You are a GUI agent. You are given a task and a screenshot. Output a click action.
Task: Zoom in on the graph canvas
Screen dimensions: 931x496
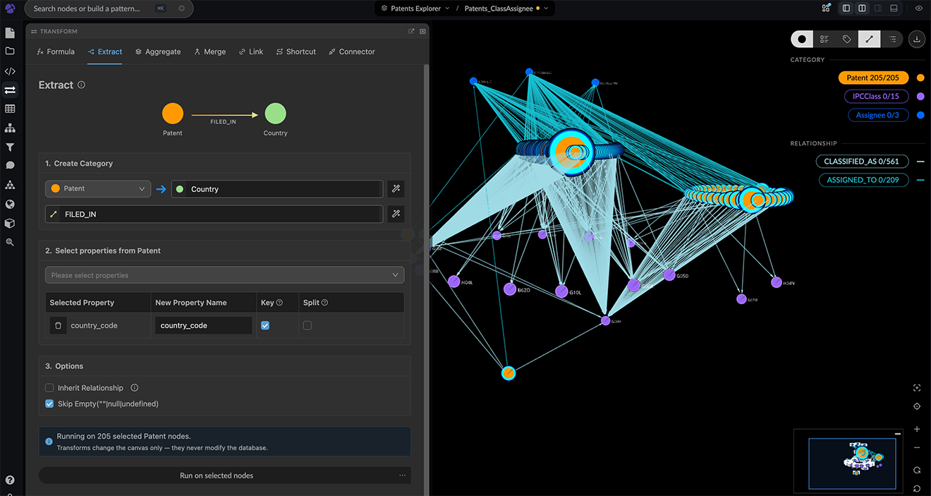[x=917, y=429]
